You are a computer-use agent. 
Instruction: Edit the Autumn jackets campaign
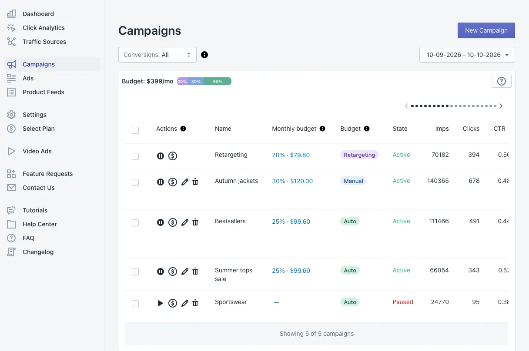tap(185, 182)
